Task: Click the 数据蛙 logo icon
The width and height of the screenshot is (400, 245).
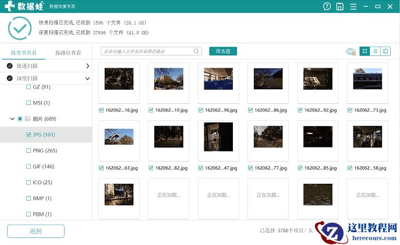Action: click(x=10, y=6)
